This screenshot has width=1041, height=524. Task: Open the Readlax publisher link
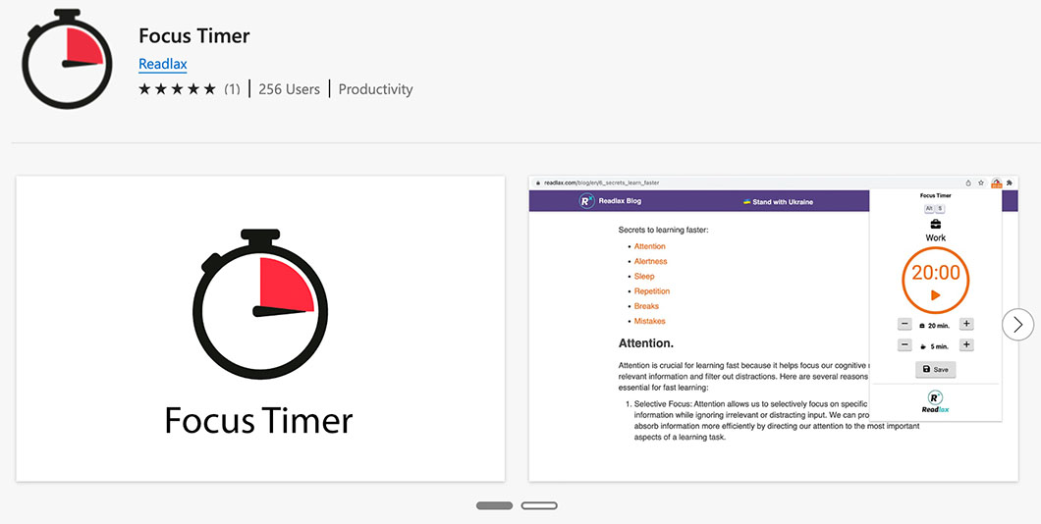pyautogui.click(x=162, y=64)
